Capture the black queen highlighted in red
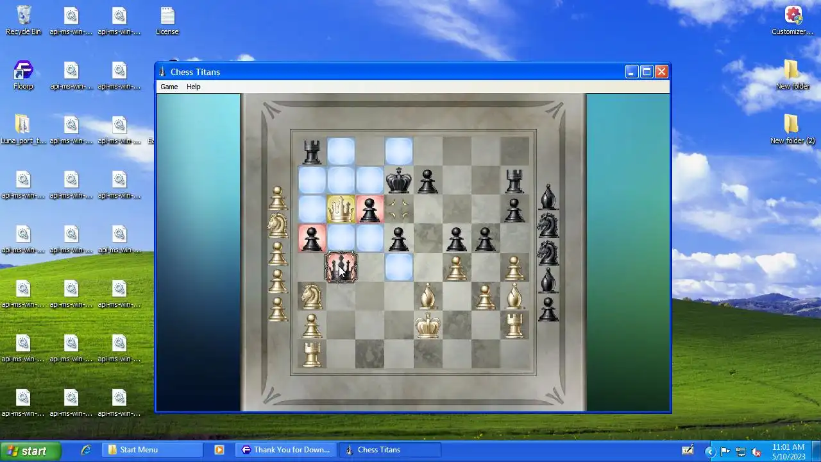The width and height of the screenshot is (821, 462). point(341,267)
